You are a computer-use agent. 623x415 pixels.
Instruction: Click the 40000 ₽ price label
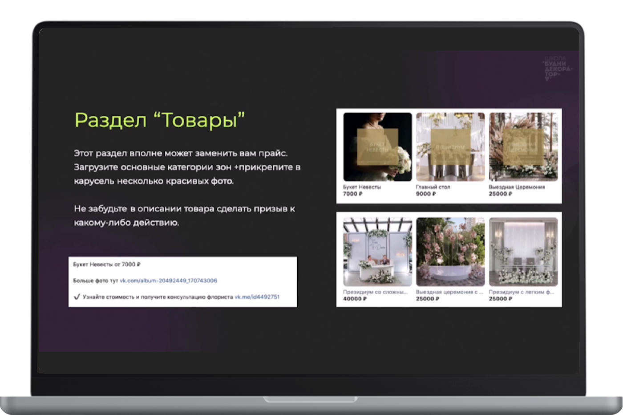(355, 299)
